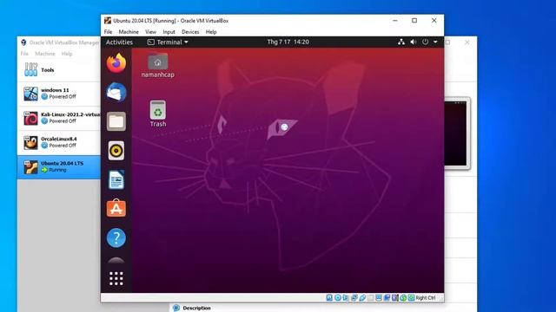Select Ubuntu 20.04 LTS VM in Manager list

point(59,167)
